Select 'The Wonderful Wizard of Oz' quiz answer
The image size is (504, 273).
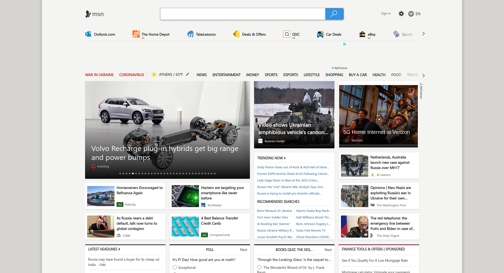point(259,267)
